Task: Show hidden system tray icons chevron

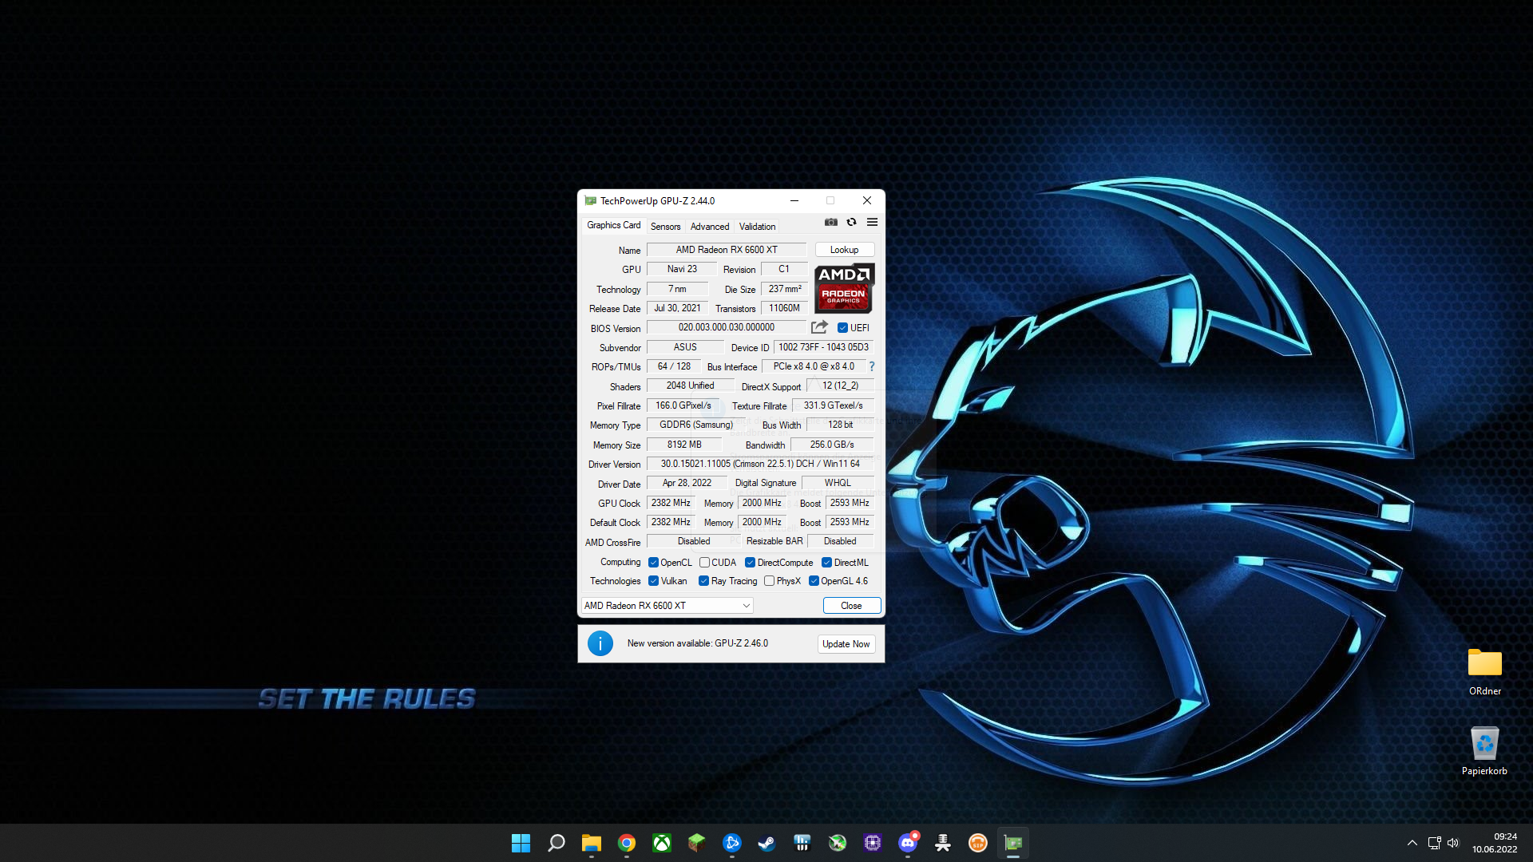Action: (1412, 843)
